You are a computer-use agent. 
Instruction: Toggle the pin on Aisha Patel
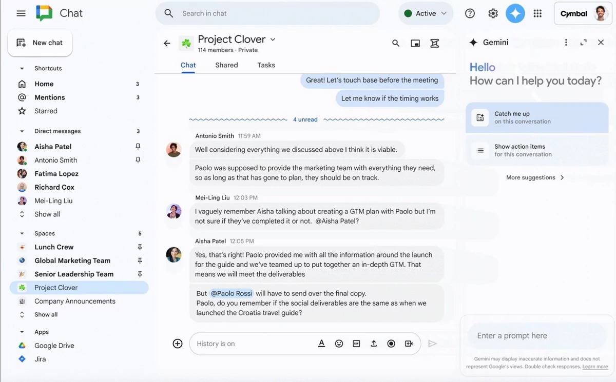pyautogui.click(x=138, y=147)
